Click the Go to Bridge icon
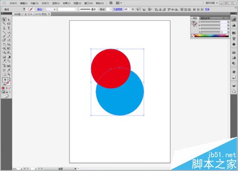The height and width of the screenshot is (171, 238). pyautogui.click(x=111, y=3)
